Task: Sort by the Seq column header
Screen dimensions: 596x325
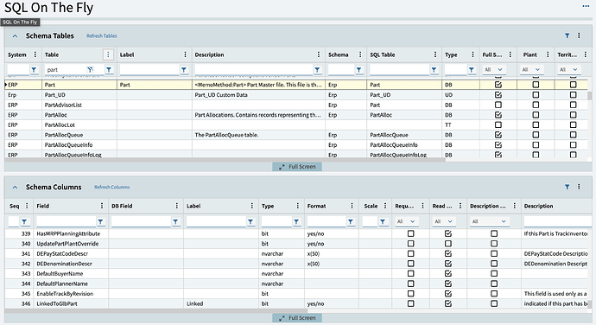Action: (14, 206)
